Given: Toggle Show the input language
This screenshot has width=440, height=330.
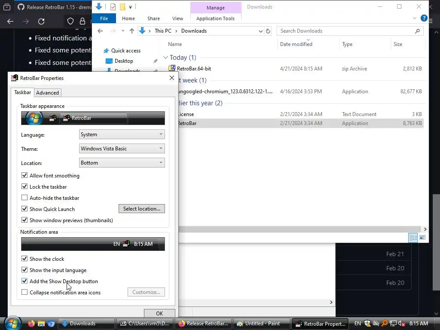Looking at the screenshot, I should click(24, 270).
